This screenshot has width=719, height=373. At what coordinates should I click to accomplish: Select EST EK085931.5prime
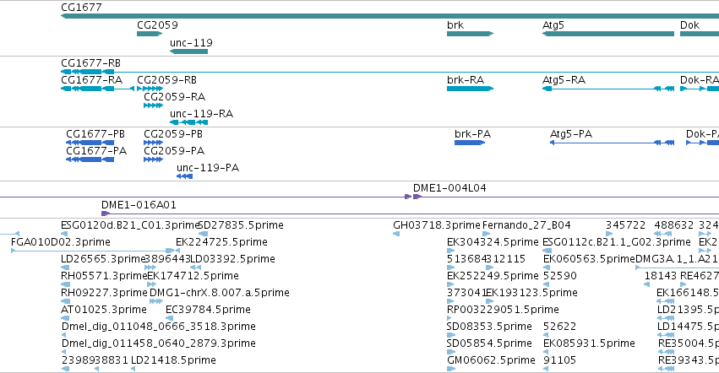[x=589, y=344]
